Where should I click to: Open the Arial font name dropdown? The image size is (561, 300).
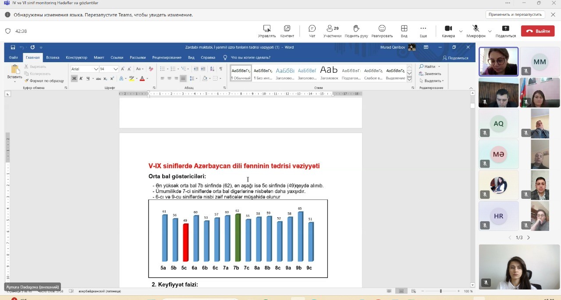click(x=96, y=69)
